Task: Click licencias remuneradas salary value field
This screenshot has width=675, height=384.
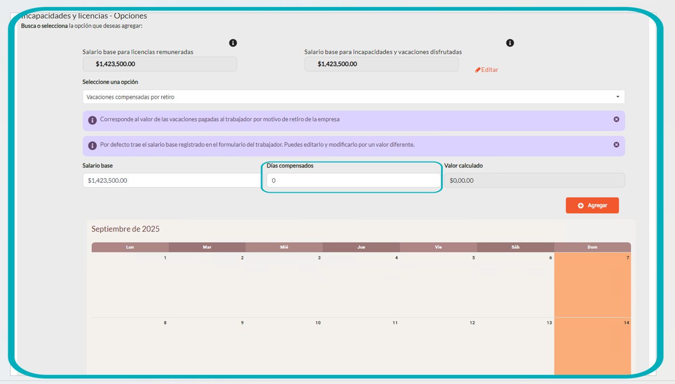Action: pos(159,64)
